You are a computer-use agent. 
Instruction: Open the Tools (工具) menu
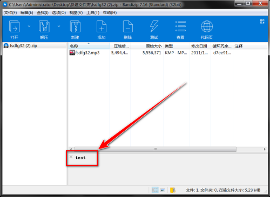coord(93,12)
